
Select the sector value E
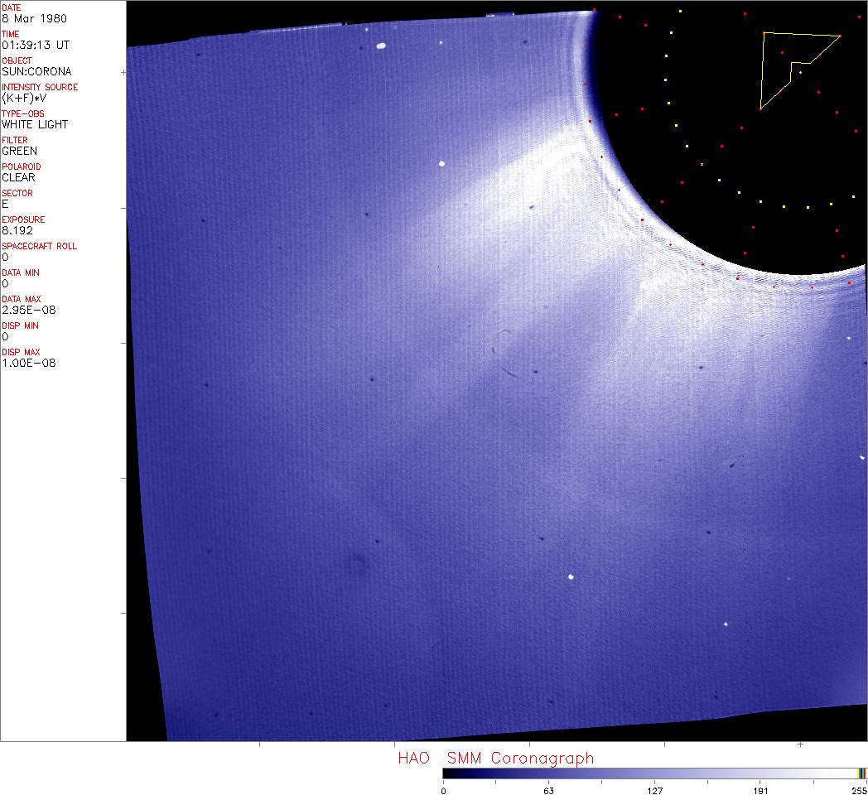pyautogui.click(x=5, y=205)
